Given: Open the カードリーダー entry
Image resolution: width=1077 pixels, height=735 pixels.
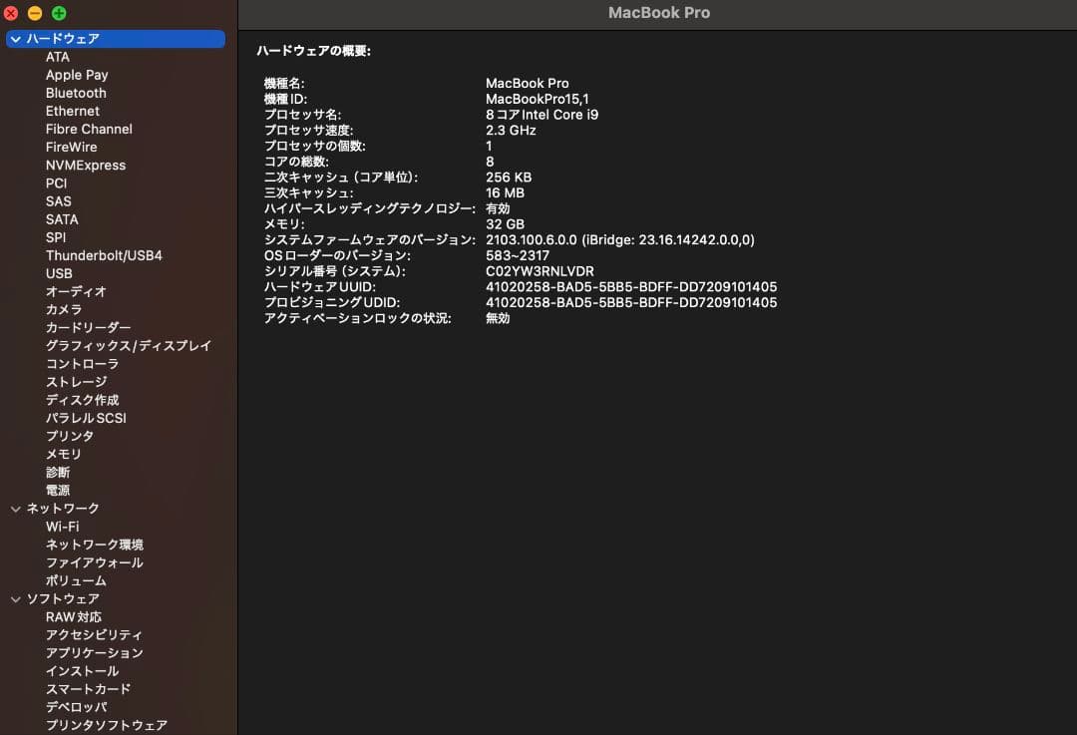Looking at the screenshot, I should click(x=88, y=328).
